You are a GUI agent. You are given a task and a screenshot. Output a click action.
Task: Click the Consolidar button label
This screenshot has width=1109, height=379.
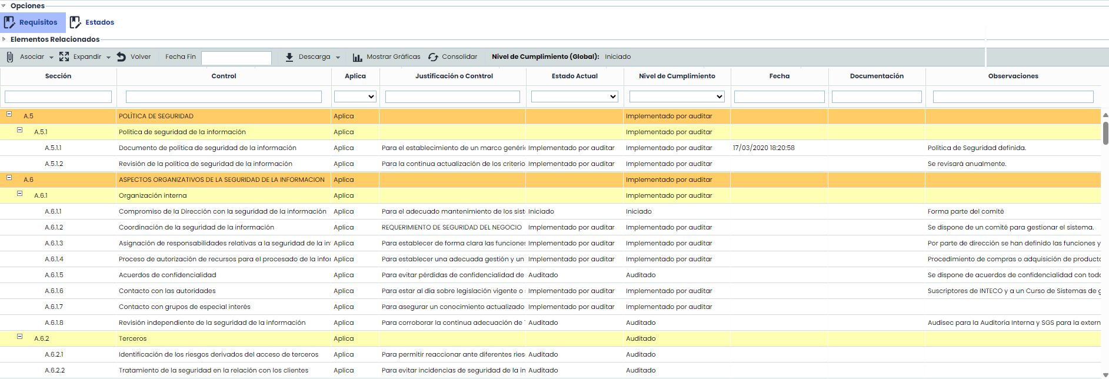[459, 57]
